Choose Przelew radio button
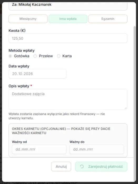This screenshot has width=138, height=184. point(35,56)
